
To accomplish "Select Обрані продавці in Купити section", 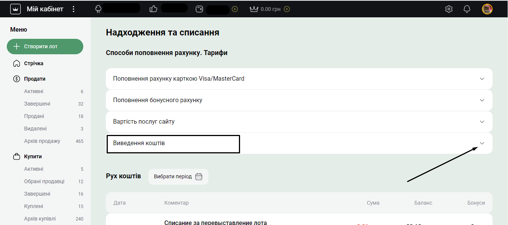I will 44,181.
